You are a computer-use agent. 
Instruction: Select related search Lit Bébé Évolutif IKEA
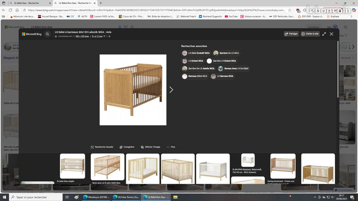tap(196, 53)
